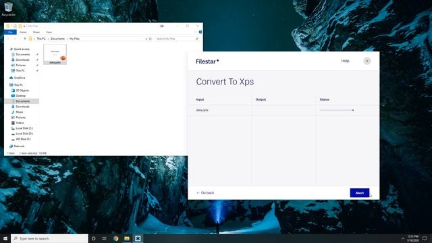
Task: Open WD Blue (E:) drive
Action: click(23, 139)
